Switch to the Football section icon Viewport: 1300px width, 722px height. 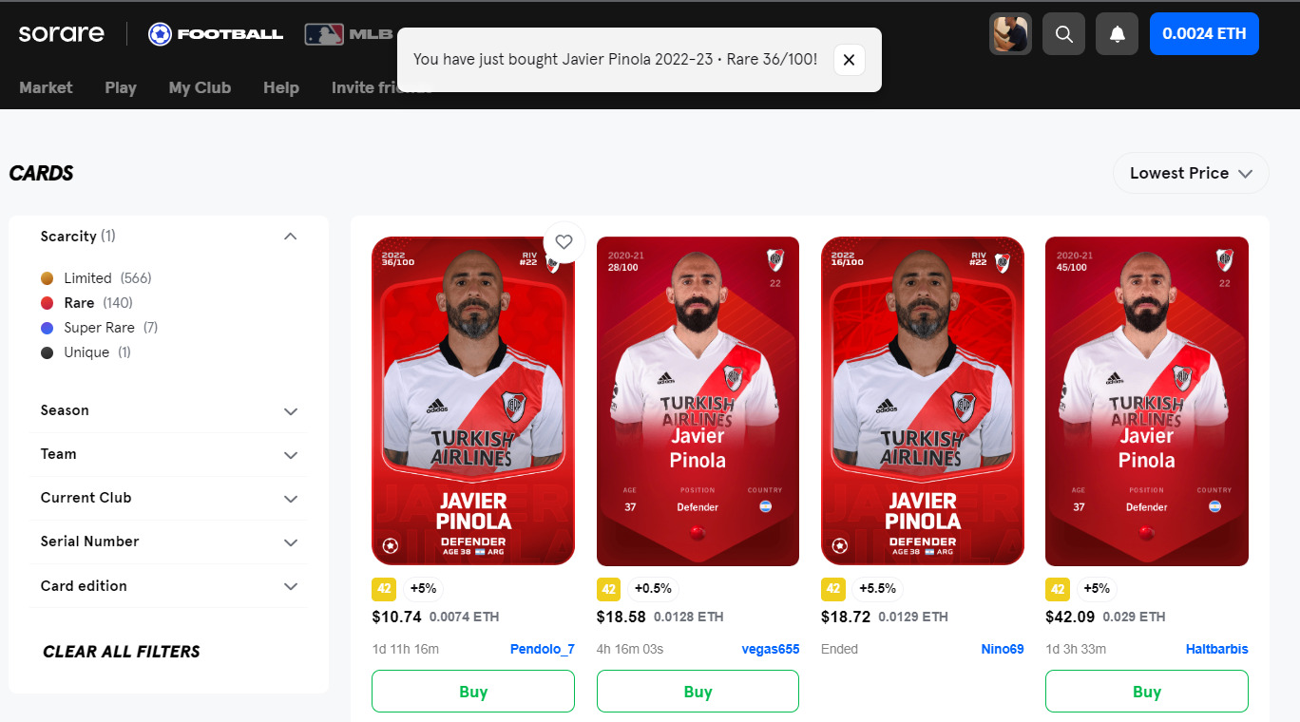pos(216,34)
